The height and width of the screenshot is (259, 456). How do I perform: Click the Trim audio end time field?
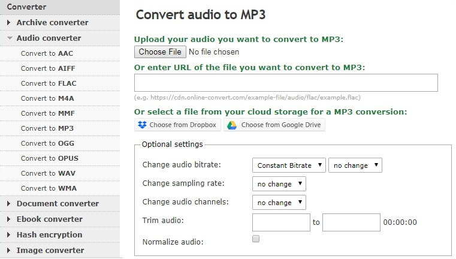[x=351, y=222]
